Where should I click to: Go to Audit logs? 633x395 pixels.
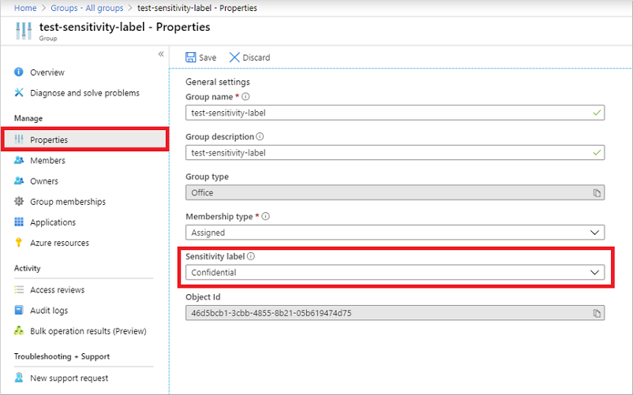coord(48,311)
